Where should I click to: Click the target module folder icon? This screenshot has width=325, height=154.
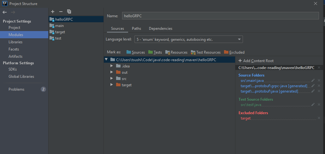(x=52, y=32)
